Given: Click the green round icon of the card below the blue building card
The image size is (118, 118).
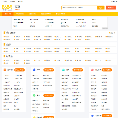Looking at the screenshot, I should [34, 95].
